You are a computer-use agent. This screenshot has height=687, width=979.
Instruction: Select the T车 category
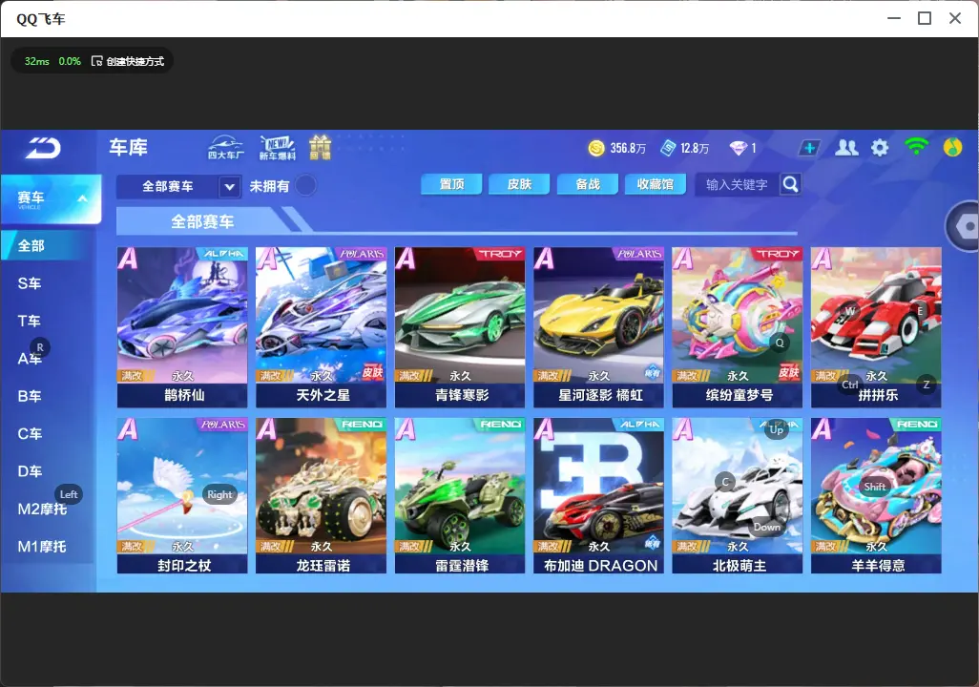[x=29, y=321]
